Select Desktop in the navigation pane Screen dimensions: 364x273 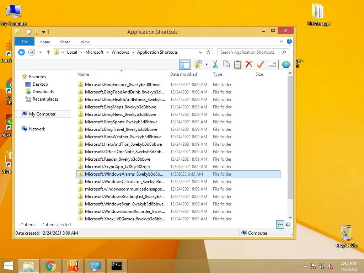pos(40,84)
